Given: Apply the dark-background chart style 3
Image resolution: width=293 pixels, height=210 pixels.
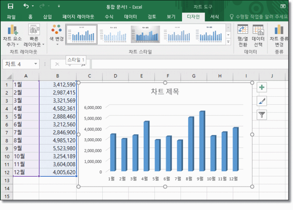Looking at the screenshot, I should coord(145,34).
